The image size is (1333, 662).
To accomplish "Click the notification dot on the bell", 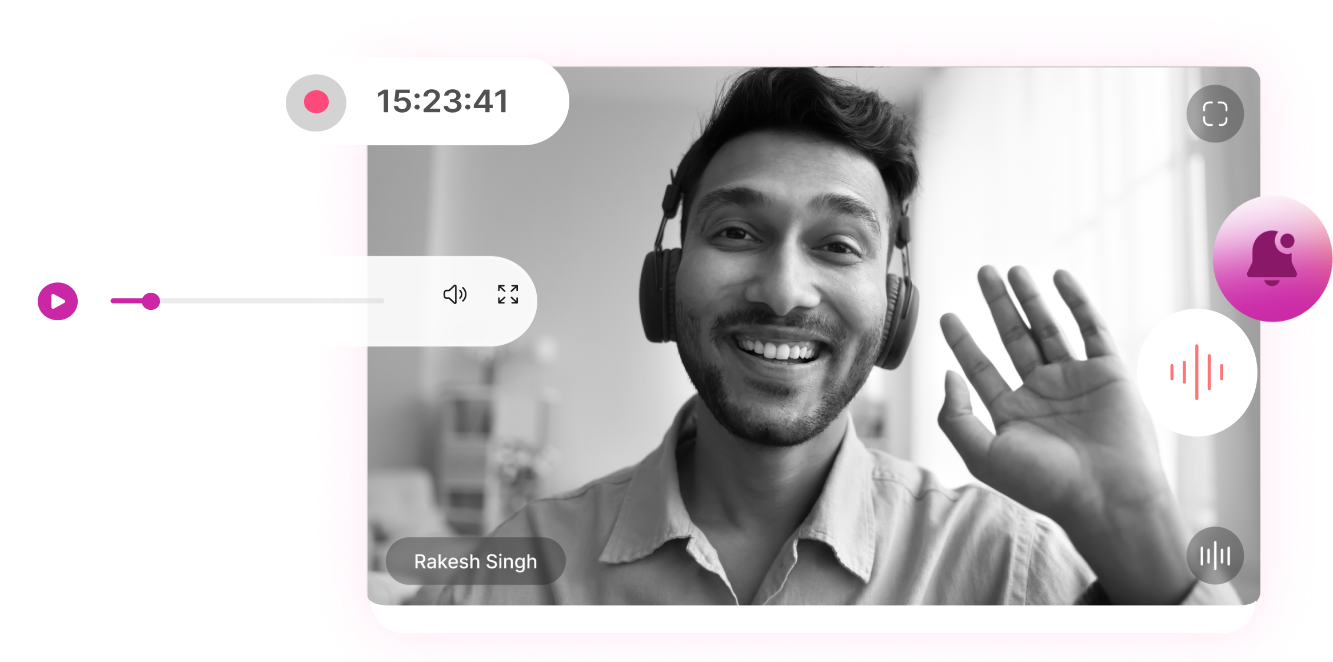I will [1287, 240].
